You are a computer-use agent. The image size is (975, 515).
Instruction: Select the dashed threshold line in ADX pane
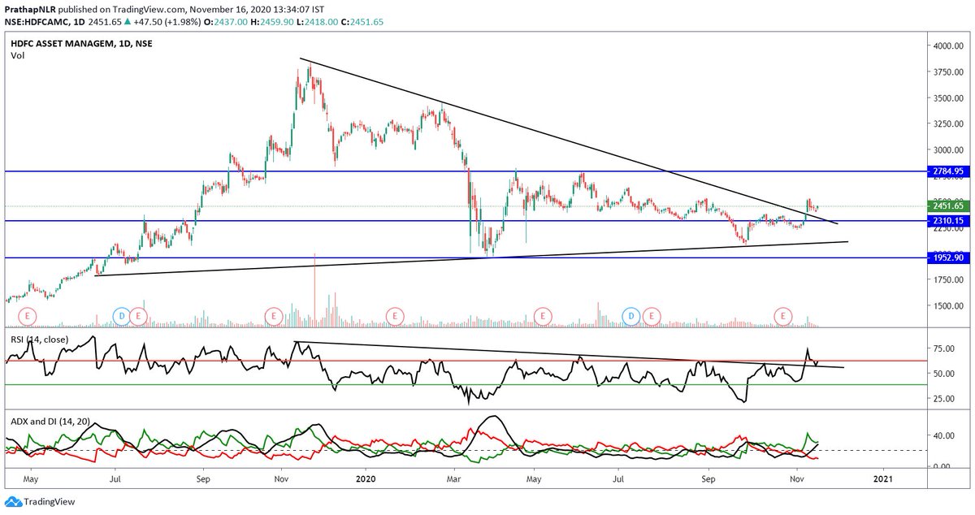[466, 450]
